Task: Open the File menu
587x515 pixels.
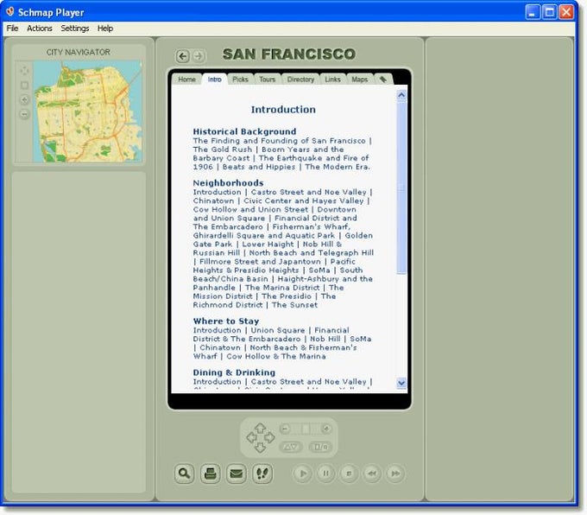Action: pyautogui.click(x=12, y=29)
